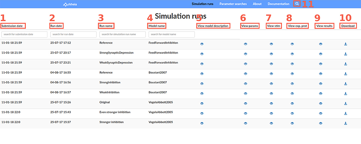The width and height of the screenshot is (361, 144).
Task: Select run name StrongInhibition
Action: pos(110,82)
